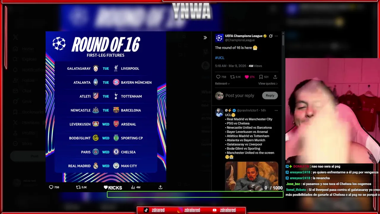Click the Barcelona crest in the fixtures image

pyautogui.click(x=116, y=110)
